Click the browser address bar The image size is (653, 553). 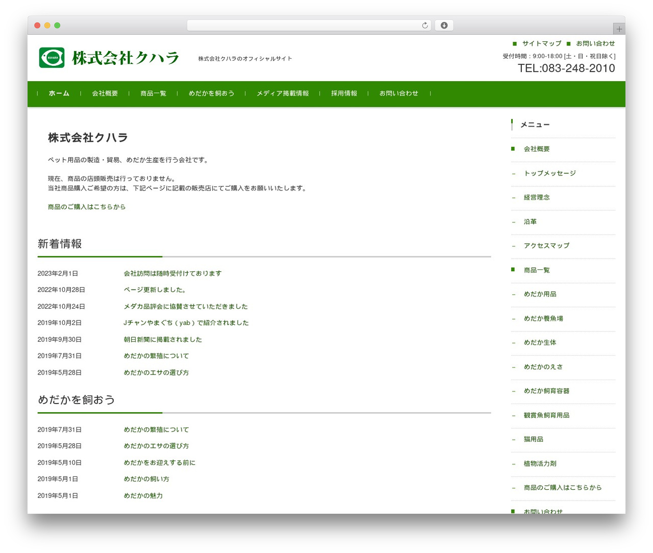[x=309, y=26]
